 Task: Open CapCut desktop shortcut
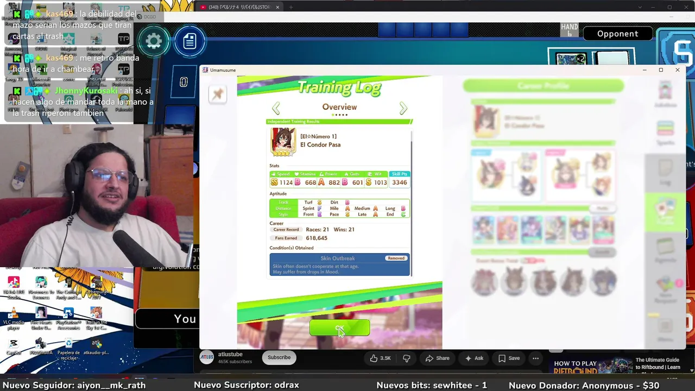[x=14, y=347]
